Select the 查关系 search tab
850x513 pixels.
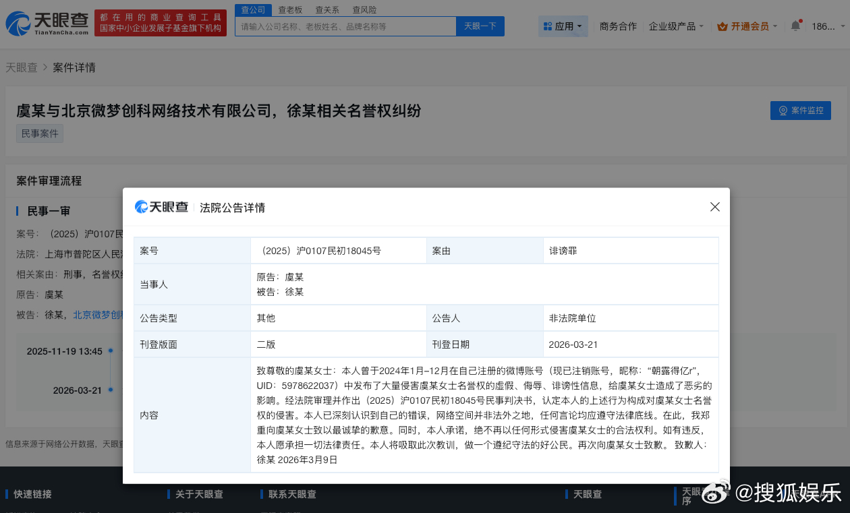click(x=327, y=9)
